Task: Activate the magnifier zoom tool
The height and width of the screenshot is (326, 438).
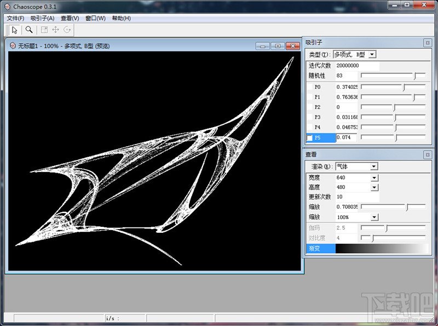Action: coord(29,30)
